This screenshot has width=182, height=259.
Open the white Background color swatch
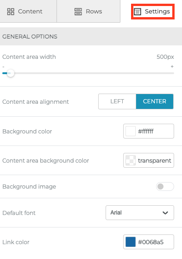pyautogui.click(x=131, y=131)
